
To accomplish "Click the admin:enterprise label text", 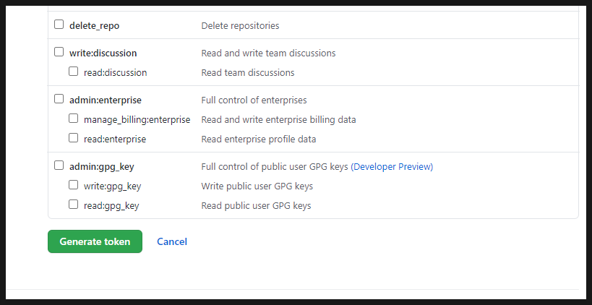I will [106, 100].
